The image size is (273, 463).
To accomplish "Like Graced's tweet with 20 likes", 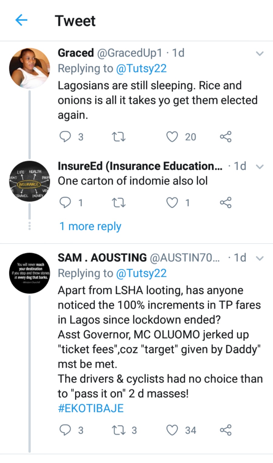I will [172, 137].
